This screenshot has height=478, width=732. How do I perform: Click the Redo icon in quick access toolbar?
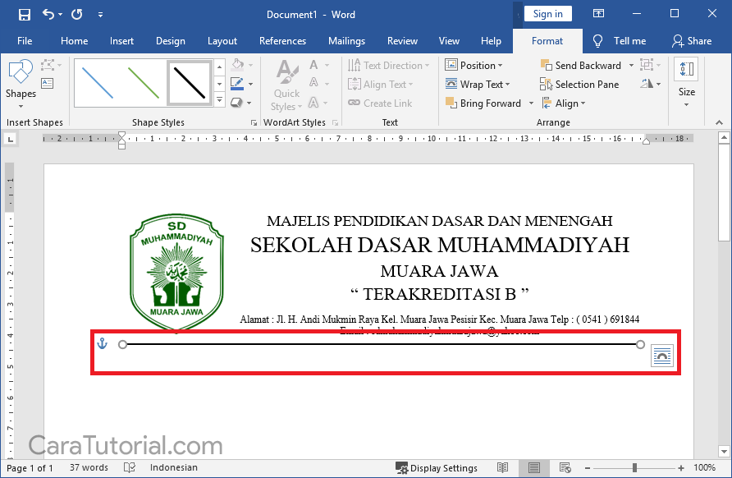coord(77,15)
